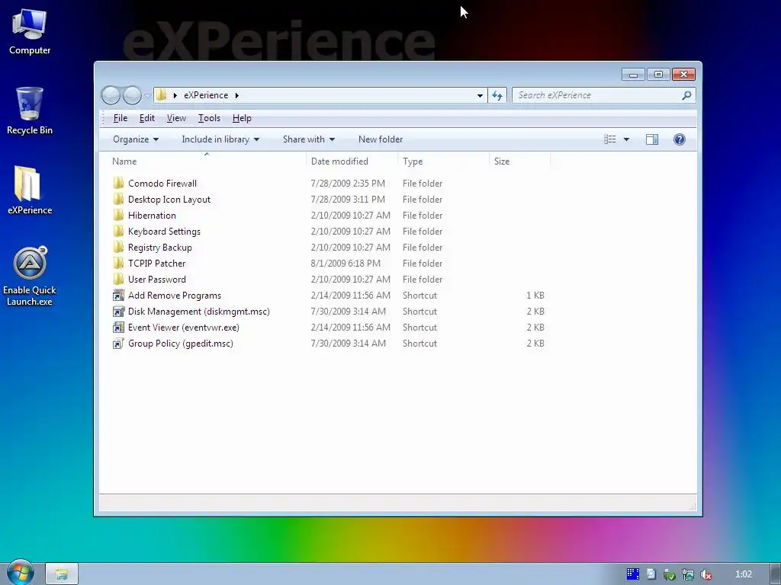This screenshot has height=585, width=781.
Task: Click the User Password folder icon
Action: tap(118, 279)
